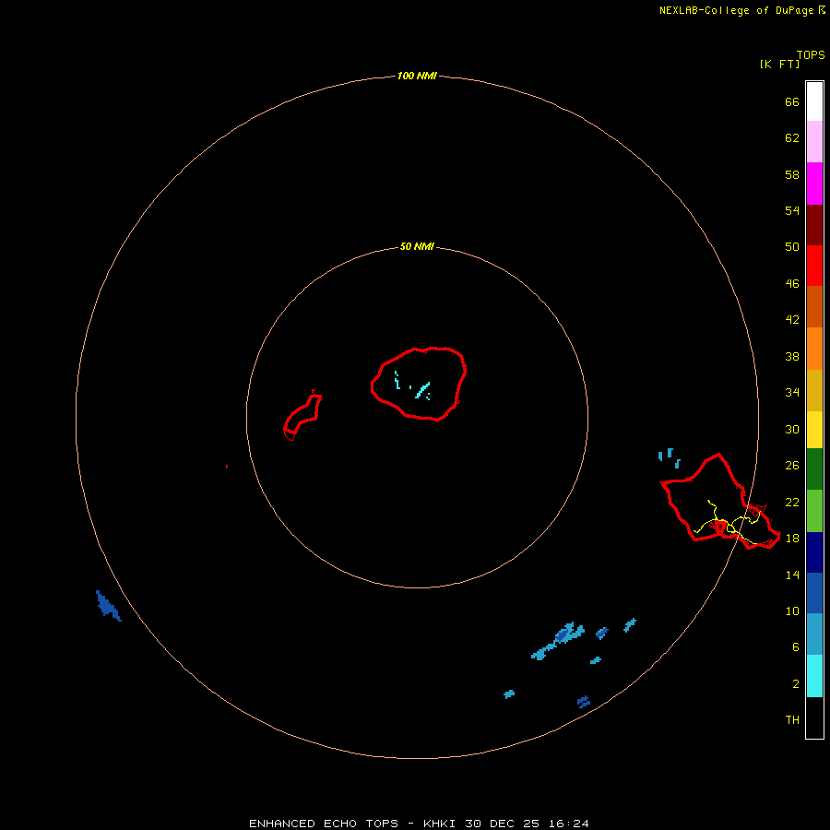Click the 66 legend value

click(792, 101)
